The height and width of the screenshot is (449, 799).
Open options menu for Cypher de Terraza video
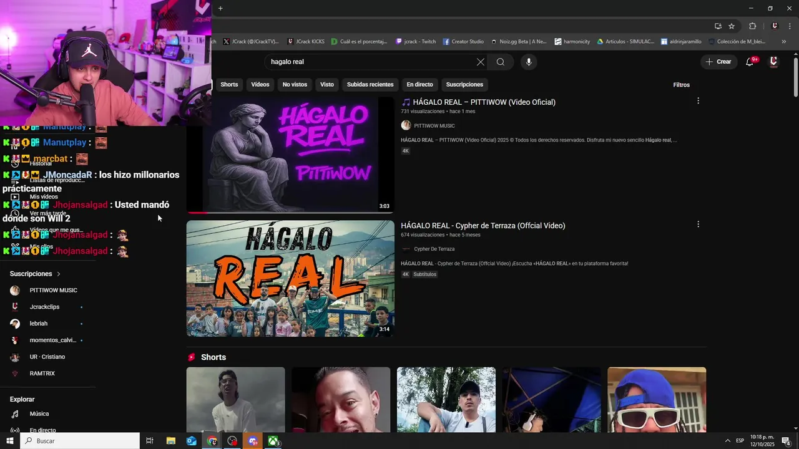click(x=698, y=224)
